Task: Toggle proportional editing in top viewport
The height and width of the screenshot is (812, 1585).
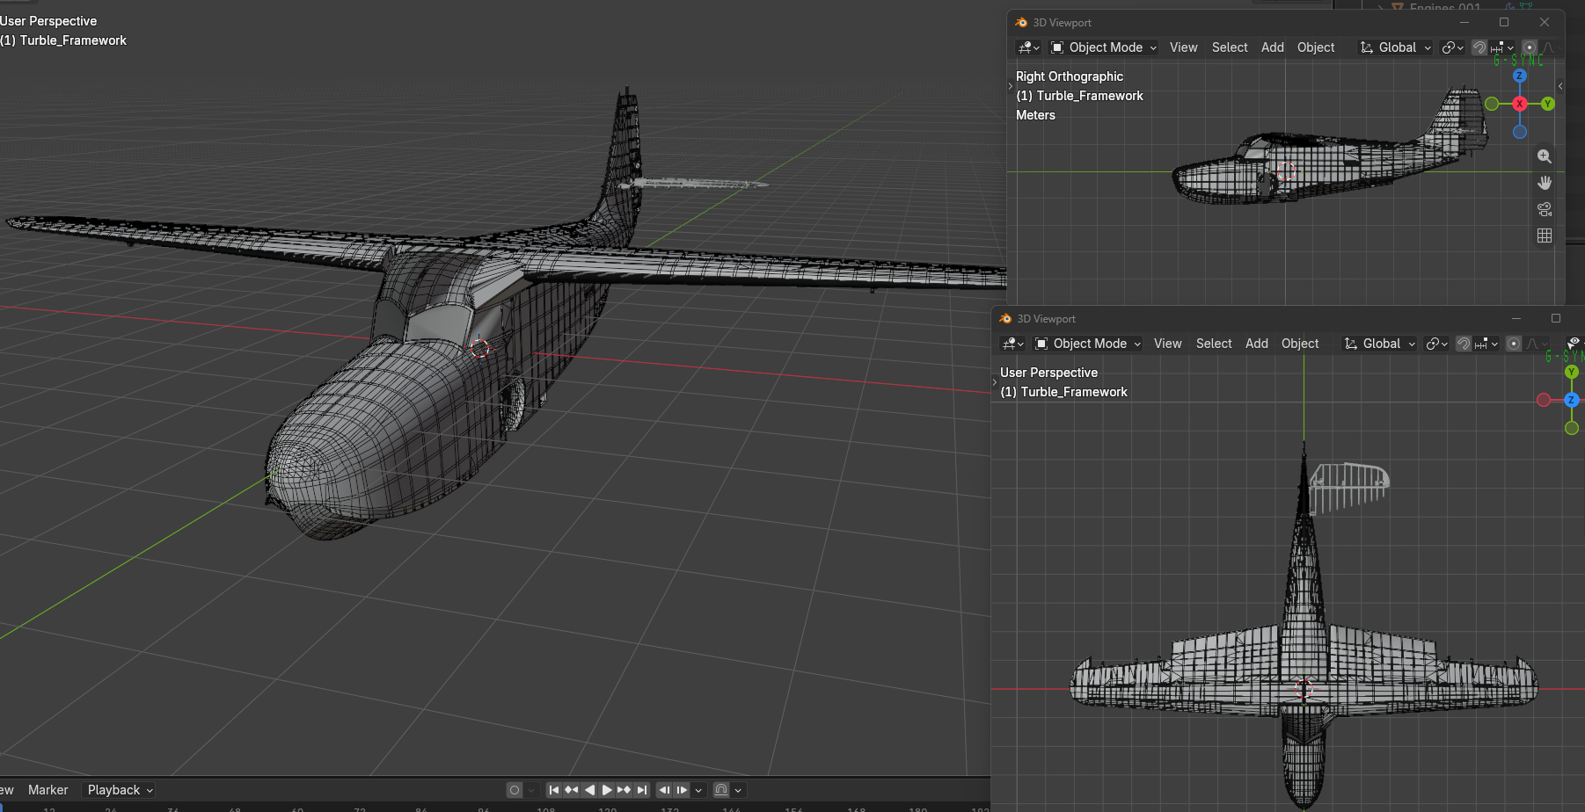Action: pos(1530,47)
